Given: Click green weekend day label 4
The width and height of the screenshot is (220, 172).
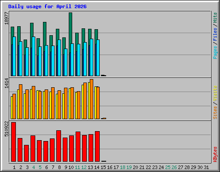Looking at the screenshot, I should (34, 167).
